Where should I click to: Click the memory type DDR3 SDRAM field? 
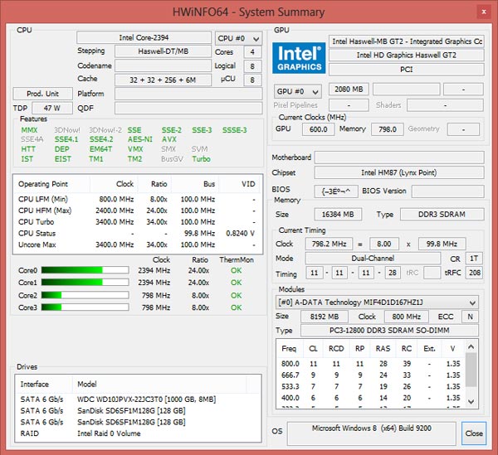pyautogui.click(x=442, y=215)
